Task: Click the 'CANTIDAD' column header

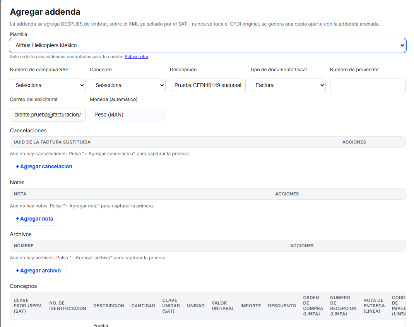Action: 143,306
